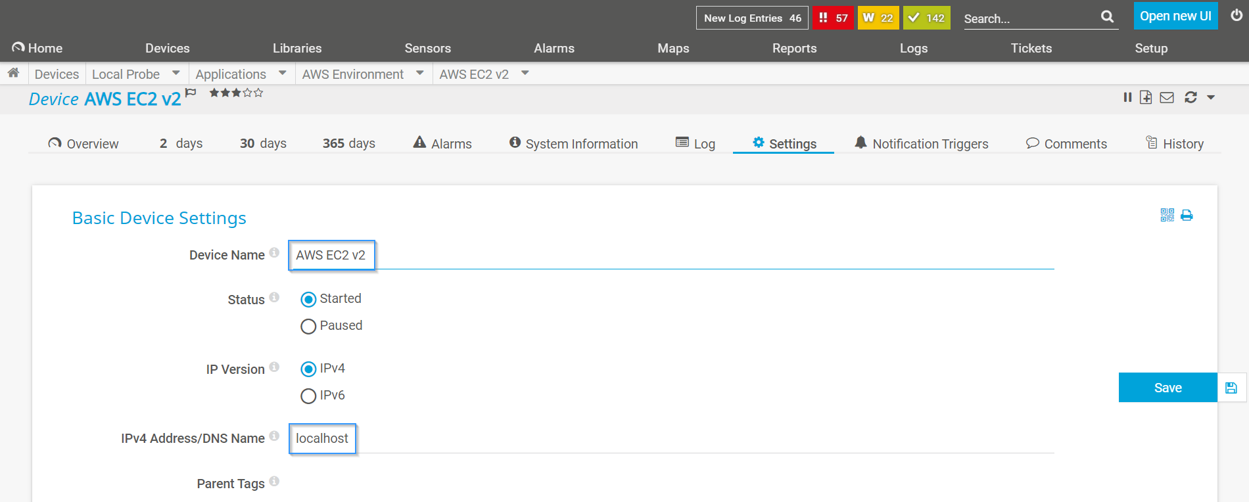Click the printer icon
Screen dimensions: 1249x502
(x=1187, y=215)
